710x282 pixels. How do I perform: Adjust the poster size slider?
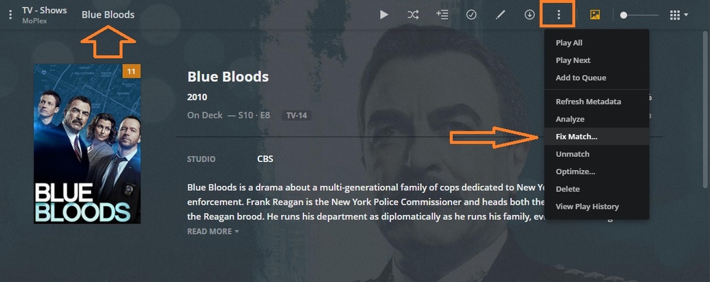(639, 15)
